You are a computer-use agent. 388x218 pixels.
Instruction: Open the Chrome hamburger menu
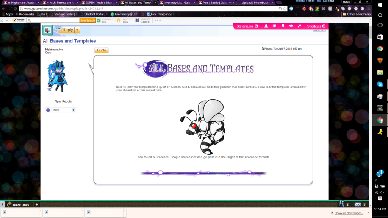click(x=369, y=9)
